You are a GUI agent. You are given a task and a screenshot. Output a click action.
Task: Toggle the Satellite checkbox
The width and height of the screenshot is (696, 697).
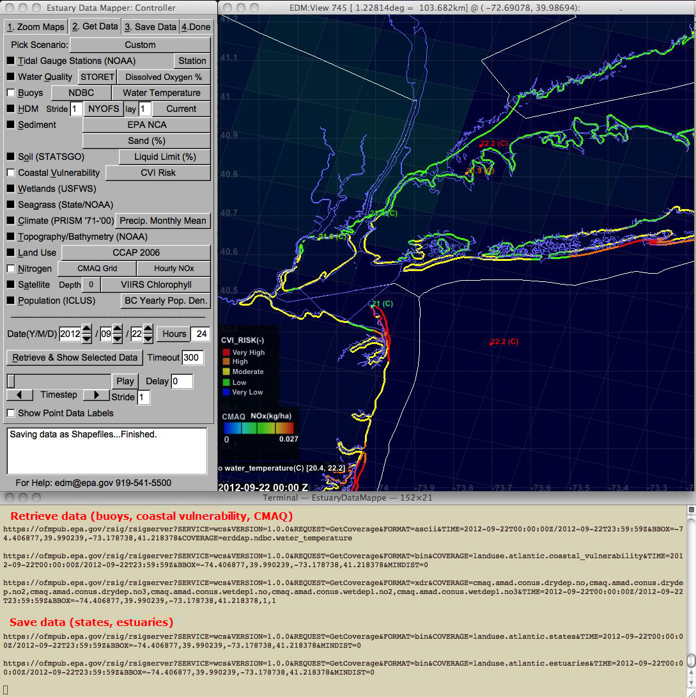[x=11, y=285]
